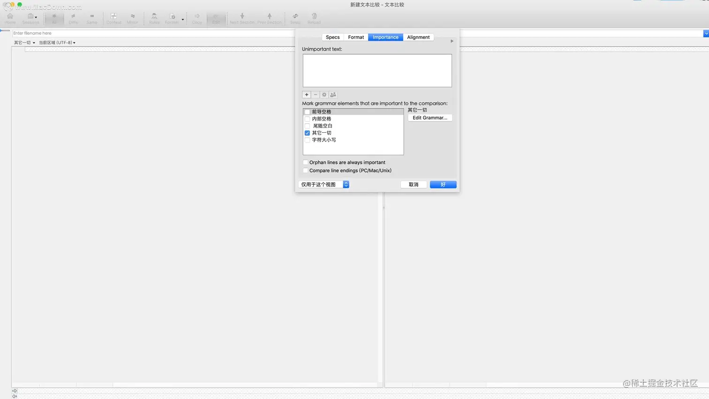Open the 仅用于这个视图 scope dropdown

[324, 184]
